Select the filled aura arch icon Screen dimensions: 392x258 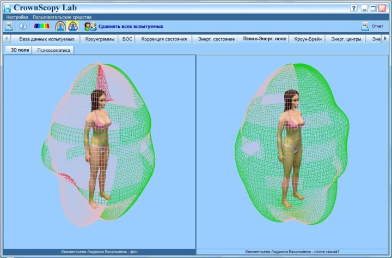[x=60, y=26]
